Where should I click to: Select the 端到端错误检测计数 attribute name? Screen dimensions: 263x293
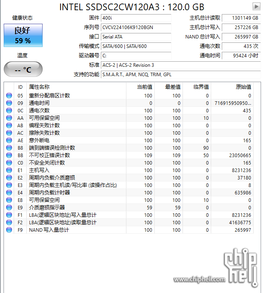pos(52,148)
